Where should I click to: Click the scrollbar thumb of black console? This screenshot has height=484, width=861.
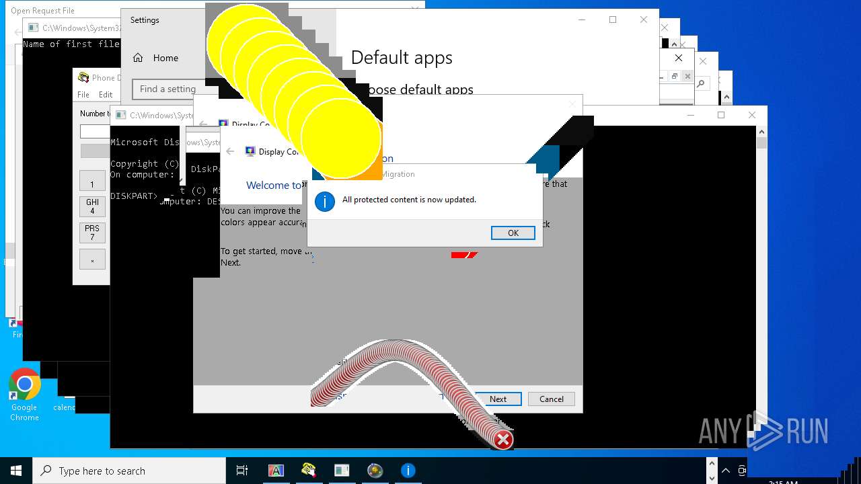[761, 143]
